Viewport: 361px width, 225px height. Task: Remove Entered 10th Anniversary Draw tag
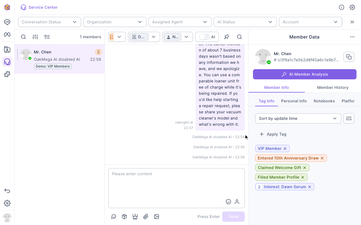[x=322, y=158]
